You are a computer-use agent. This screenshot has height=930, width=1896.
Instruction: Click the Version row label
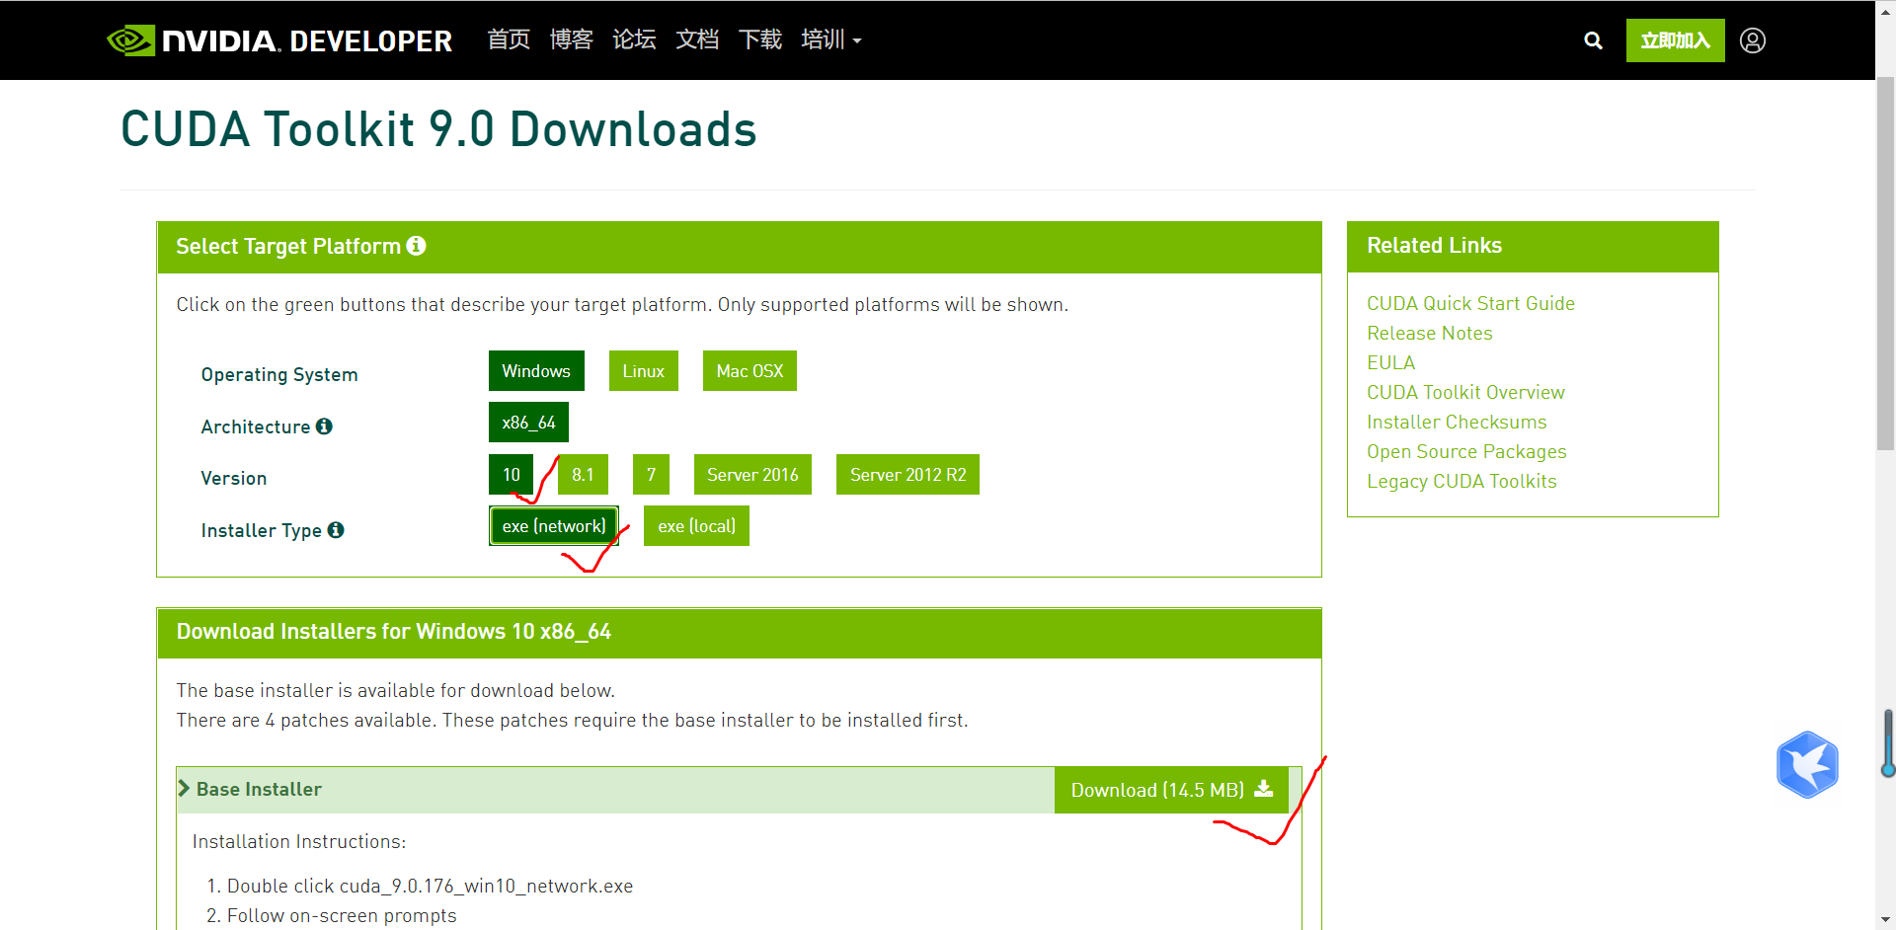[x=234, y=478]
